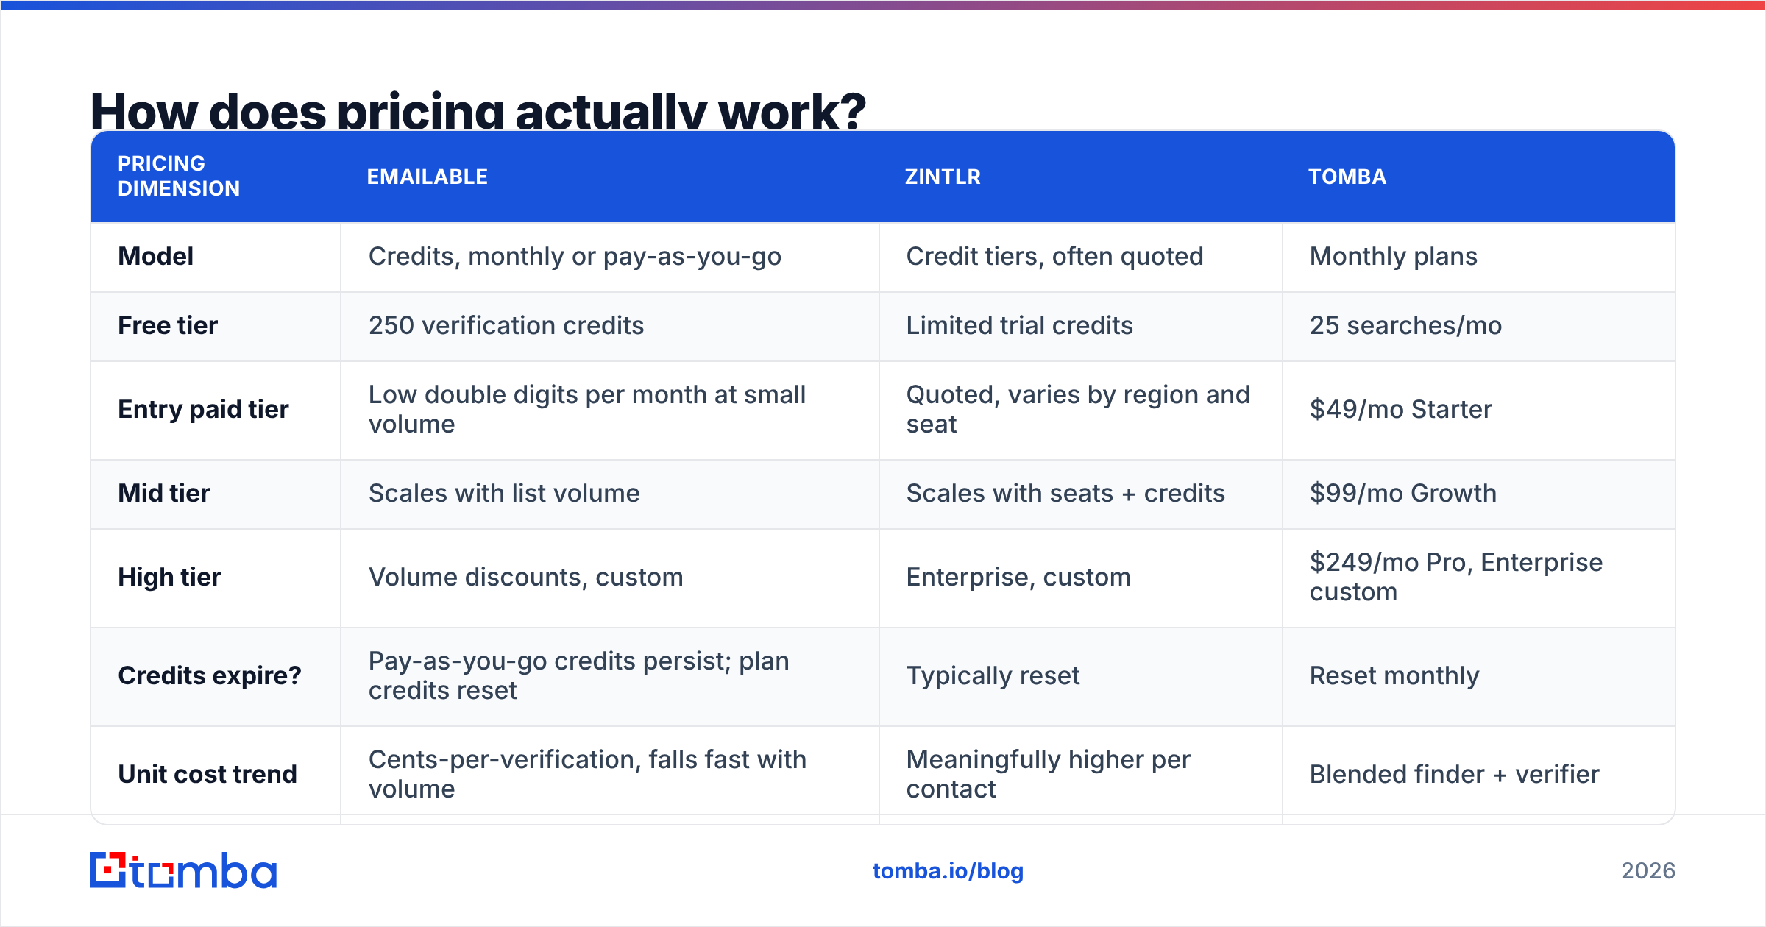Click the 'High tier' row label

169,577
